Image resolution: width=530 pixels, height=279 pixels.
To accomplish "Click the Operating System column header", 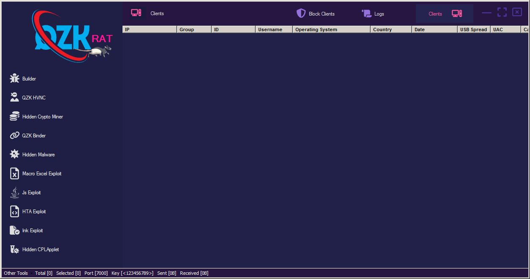I will tap(331, 30).
